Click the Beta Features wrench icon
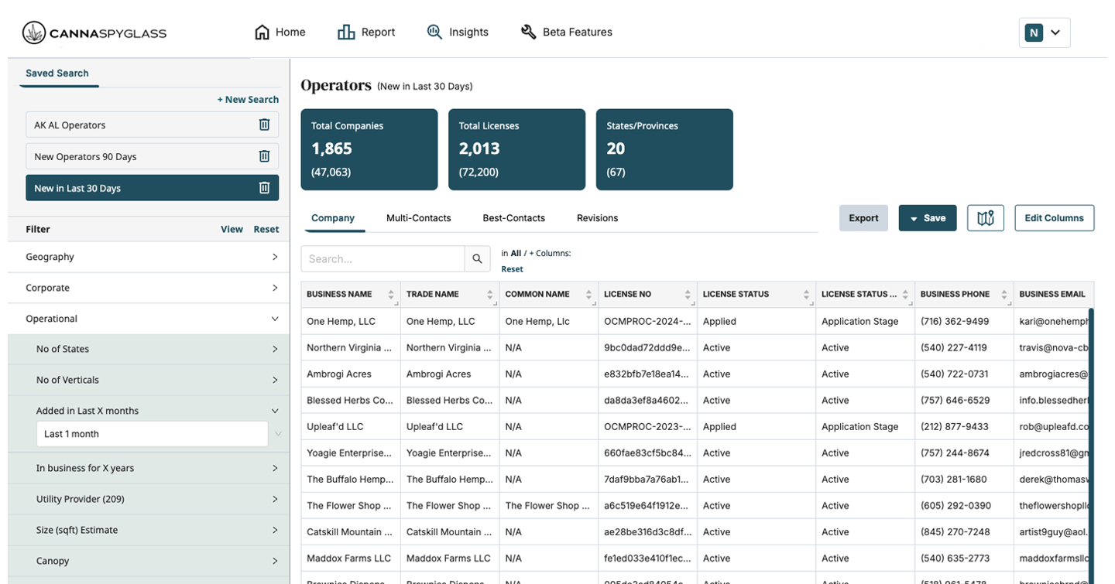The height and width of the screenshot is (584, 1115). [x=529, y=32]
